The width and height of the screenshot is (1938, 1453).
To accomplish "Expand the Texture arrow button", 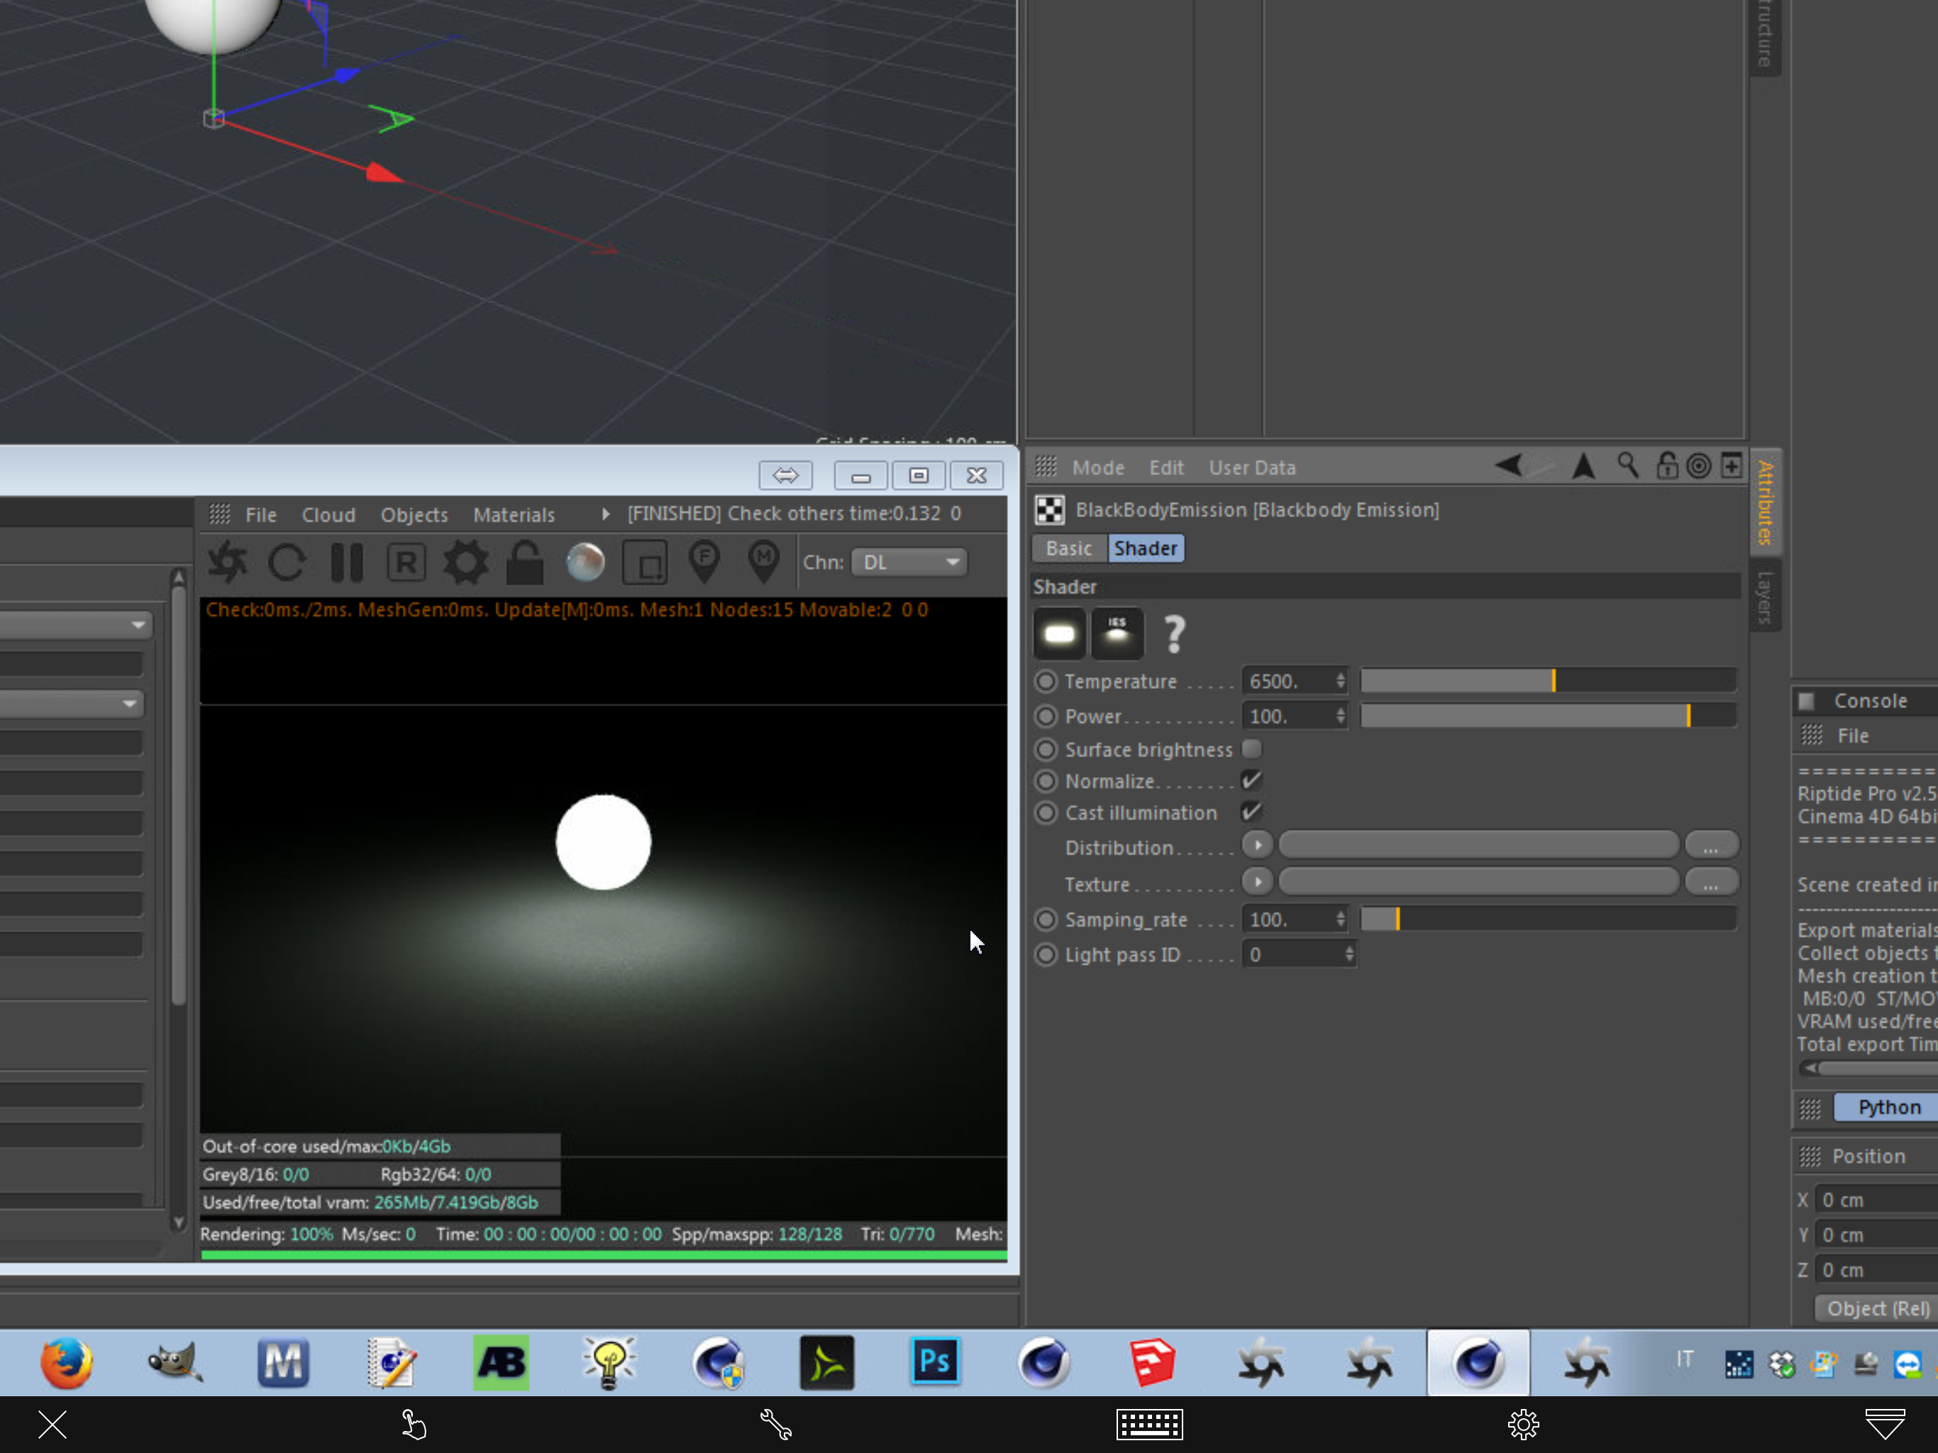I will tap(1257, 880).
